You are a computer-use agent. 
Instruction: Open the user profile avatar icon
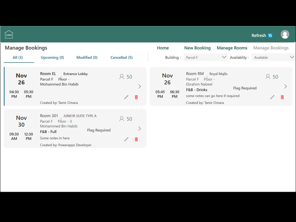tap(285, 34)
